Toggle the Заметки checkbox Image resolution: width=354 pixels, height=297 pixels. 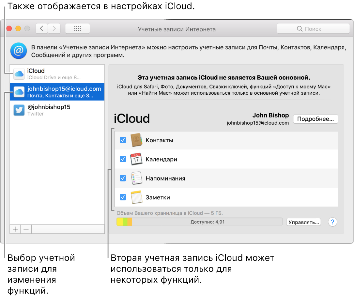(123, 197)
